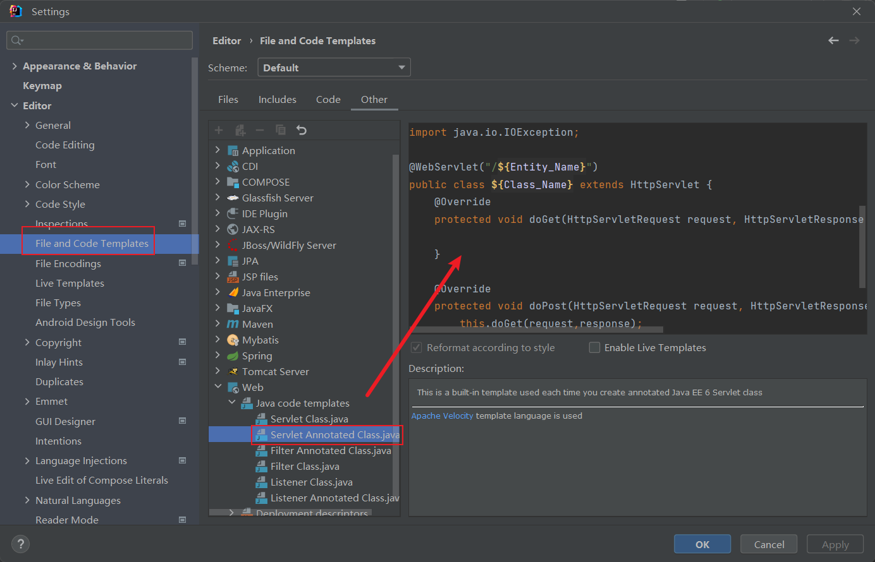Open File Encodings settings page
The height and width of the screenshot is (562, 875).
[x=68, y=263]
